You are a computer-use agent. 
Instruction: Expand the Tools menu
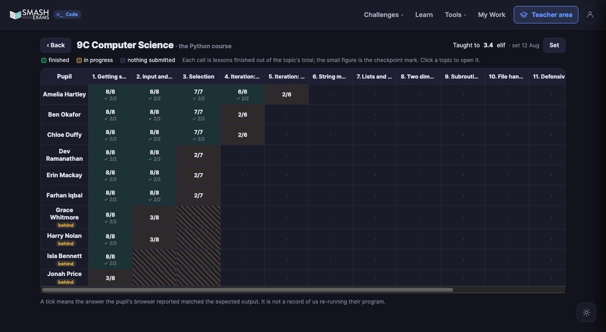[x=455, y=15]
